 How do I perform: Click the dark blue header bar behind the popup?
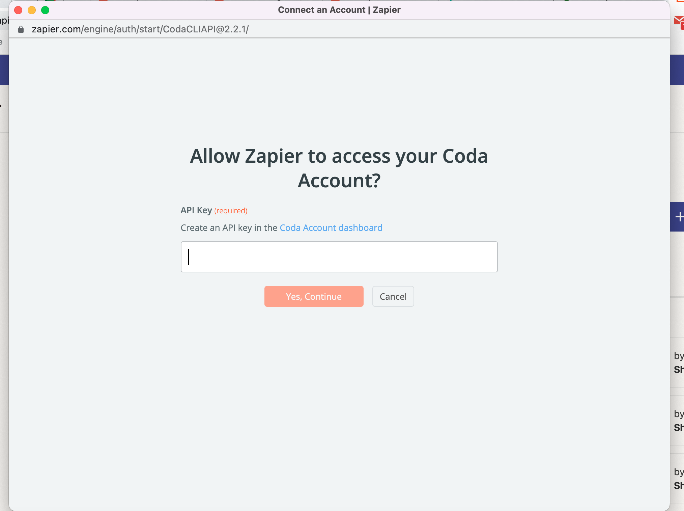tap(677, 70)
